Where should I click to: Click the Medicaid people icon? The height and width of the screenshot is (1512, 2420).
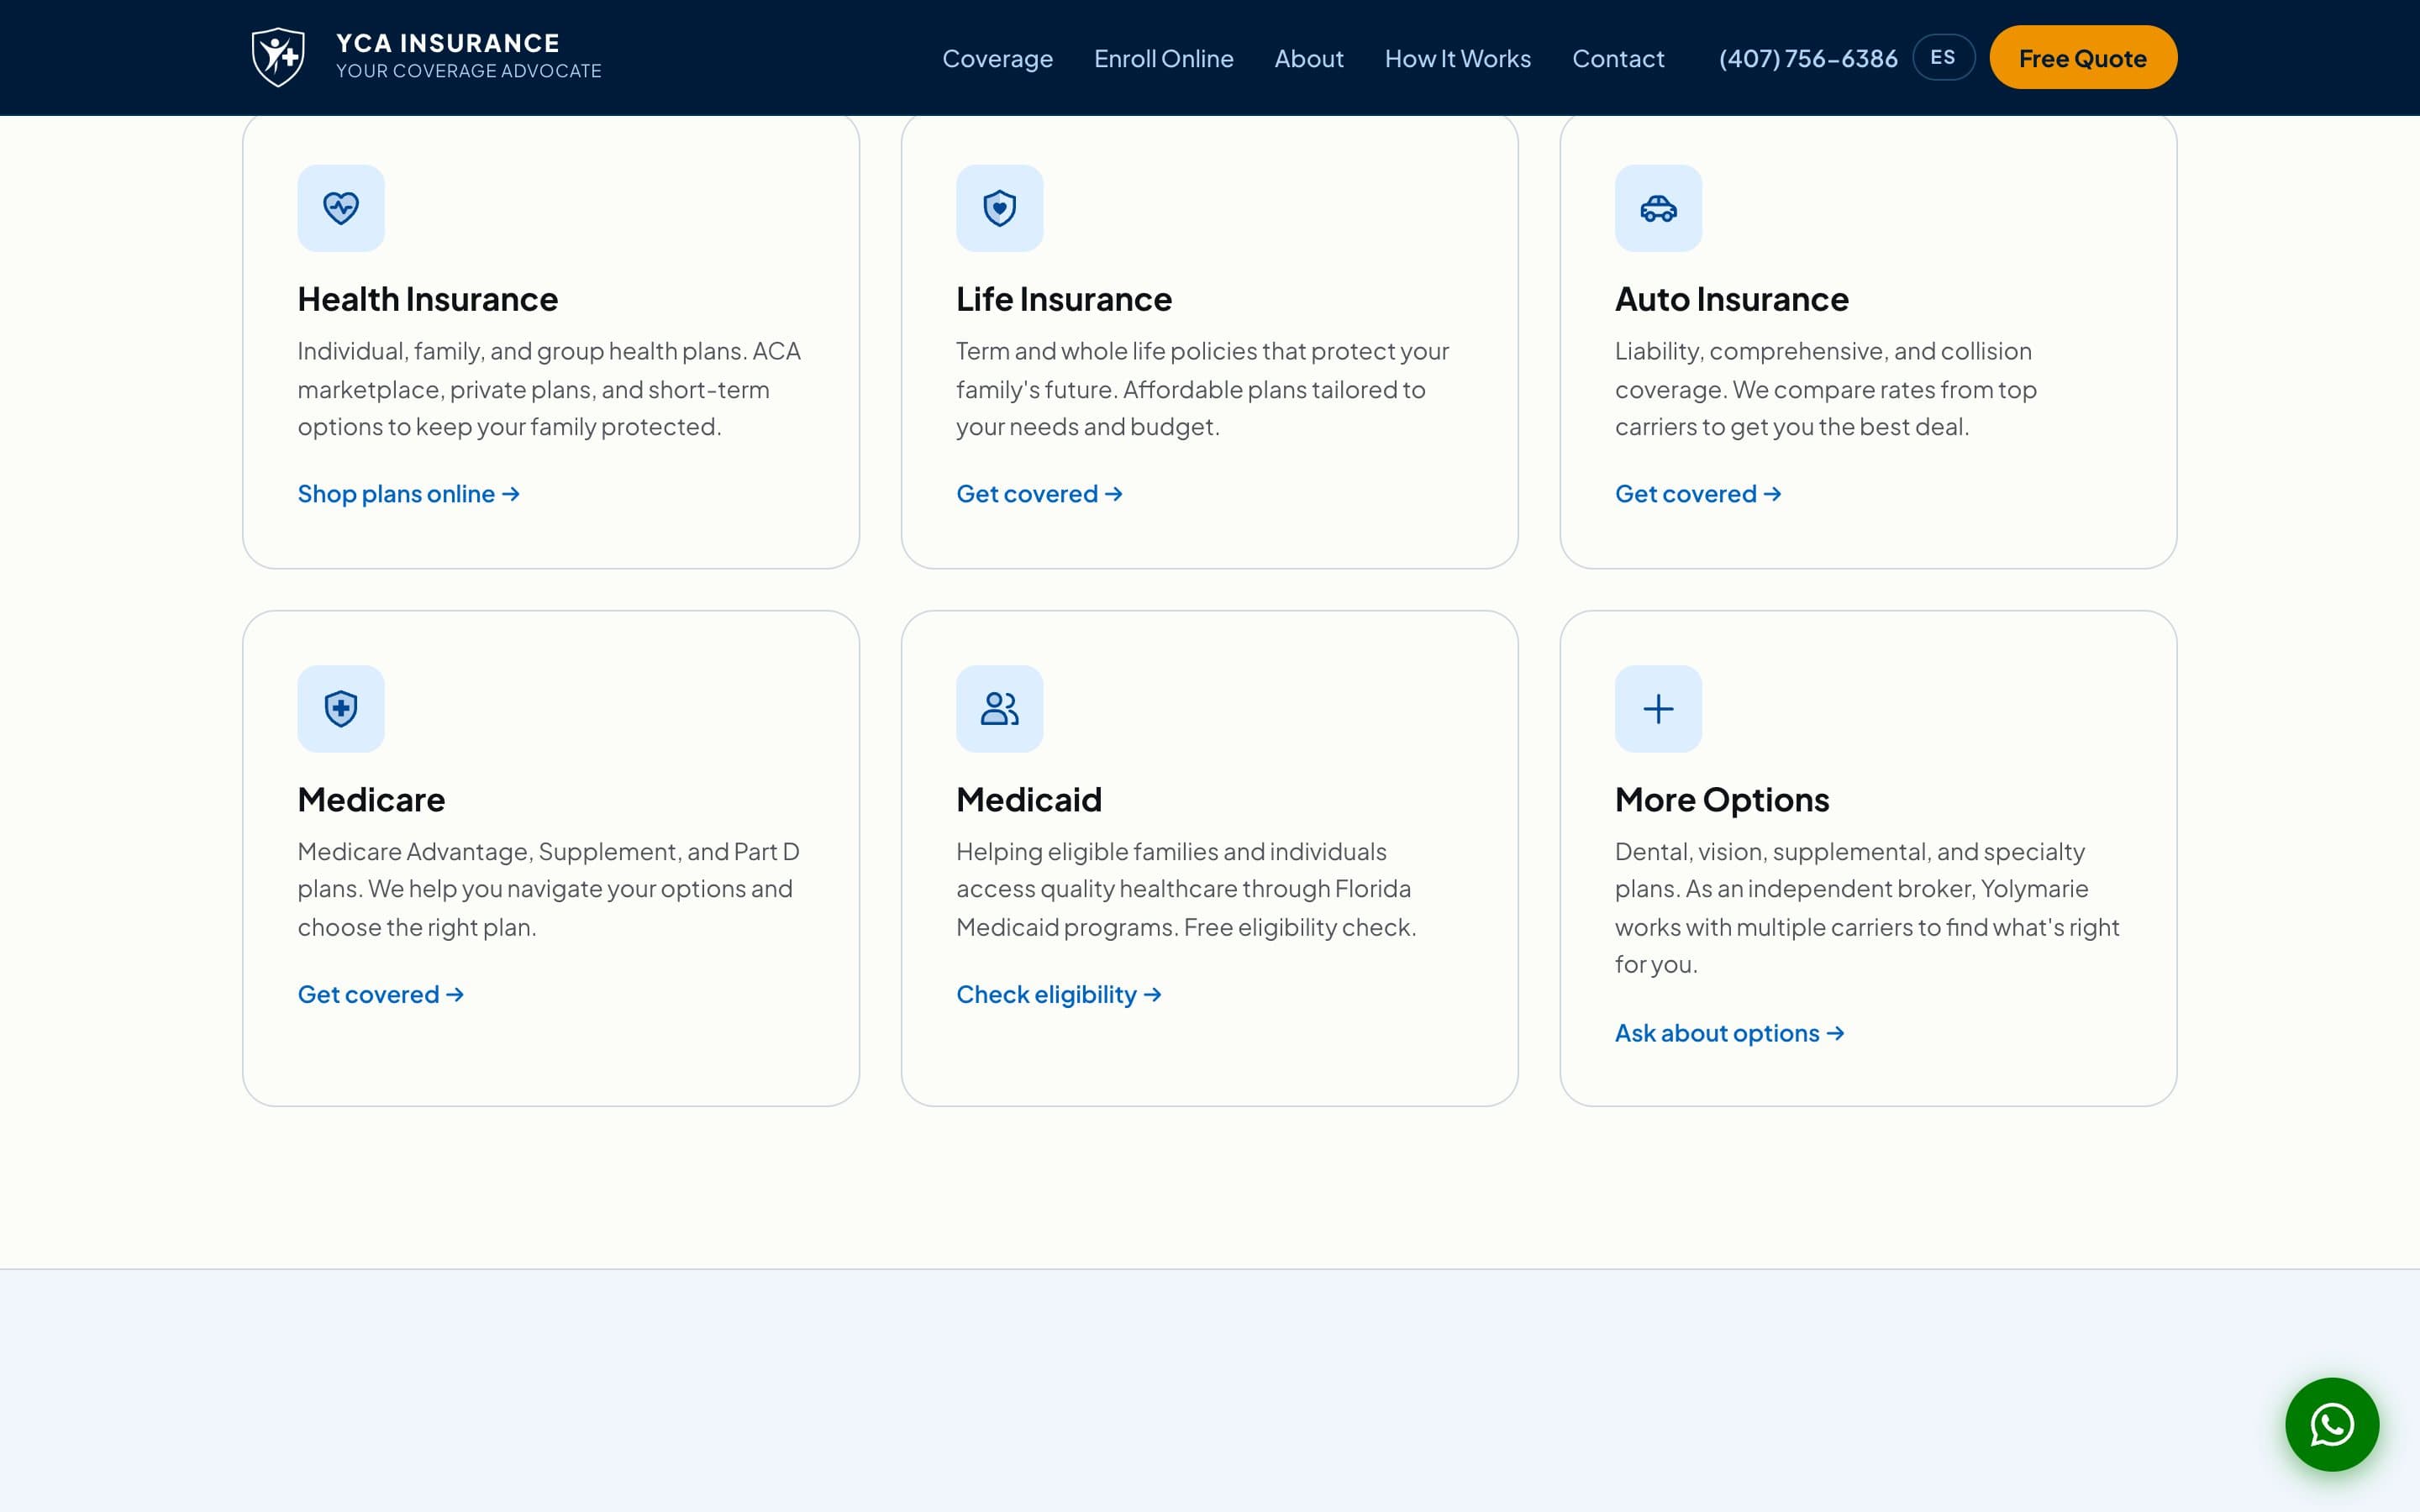[999, 709]
